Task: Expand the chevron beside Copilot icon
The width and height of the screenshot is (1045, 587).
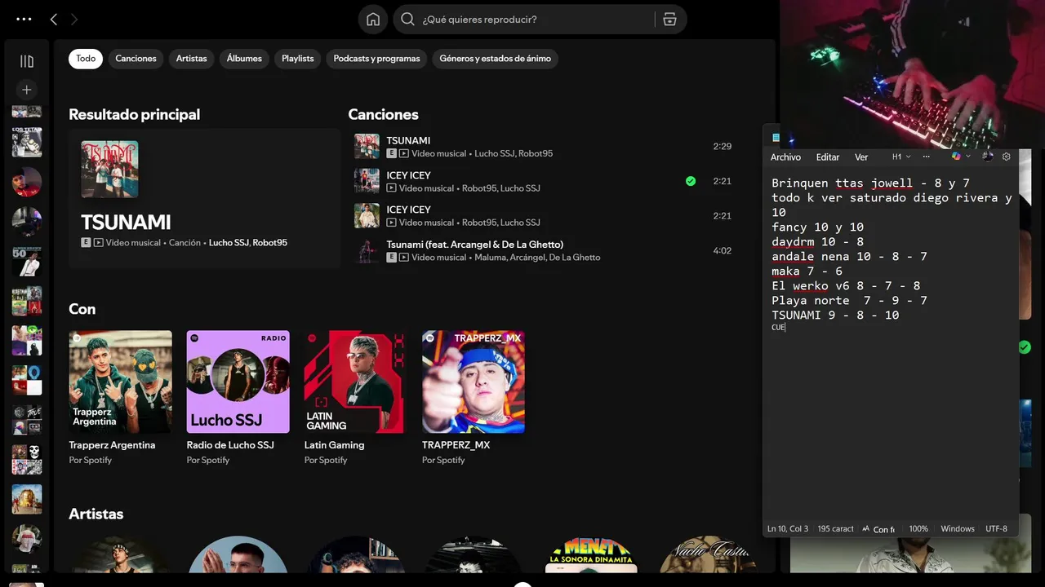Action: point(968,157)
